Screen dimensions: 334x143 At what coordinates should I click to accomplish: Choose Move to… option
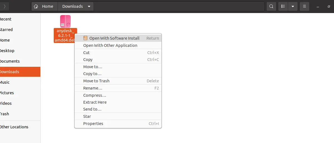pyautogui.click(x=118, y=67)
